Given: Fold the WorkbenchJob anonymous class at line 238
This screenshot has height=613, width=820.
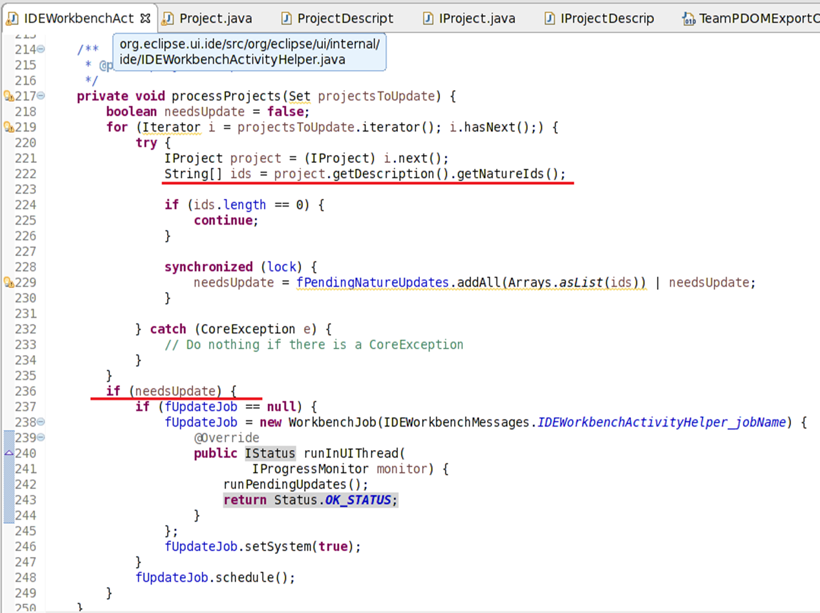Looking at the screenshot, I should (x=41, y=422).
